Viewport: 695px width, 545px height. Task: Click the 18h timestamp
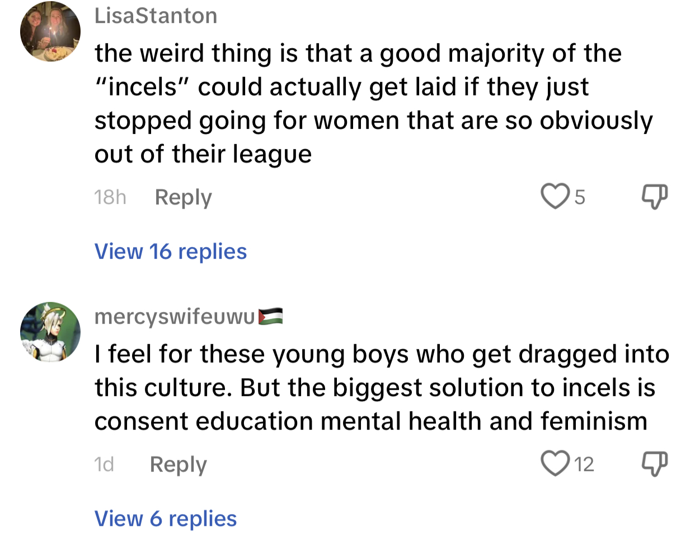[110, 197]
